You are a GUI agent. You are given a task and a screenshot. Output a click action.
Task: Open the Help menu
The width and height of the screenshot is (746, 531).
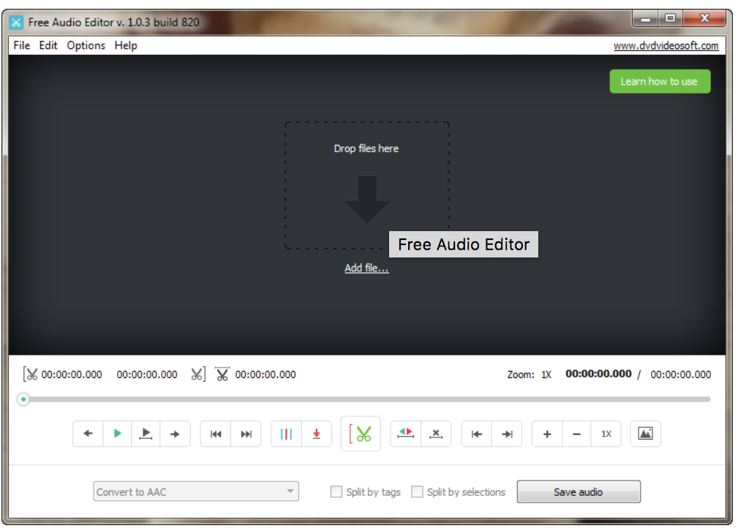click(x=126, y=45)
